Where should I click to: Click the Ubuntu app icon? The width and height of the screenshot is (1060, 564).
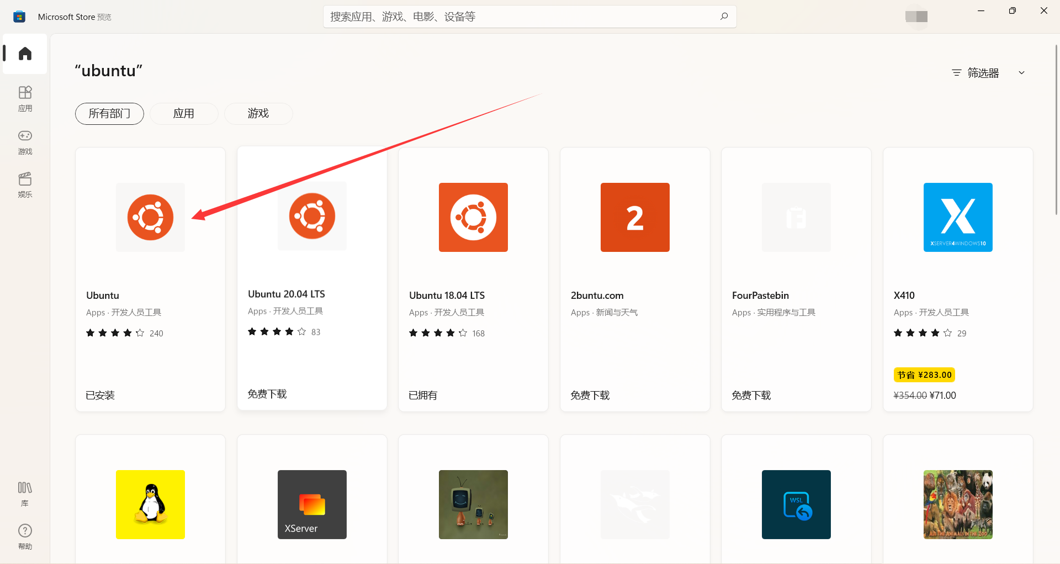(150, 217)
